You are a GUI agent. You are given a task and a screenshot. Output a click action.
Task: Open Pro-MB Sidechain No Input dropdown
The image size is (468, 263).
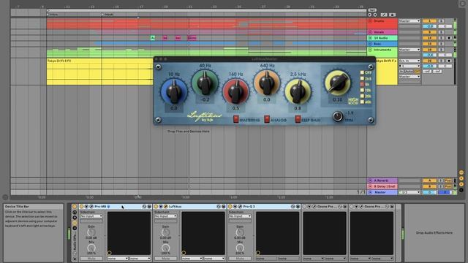coord(91,216)
